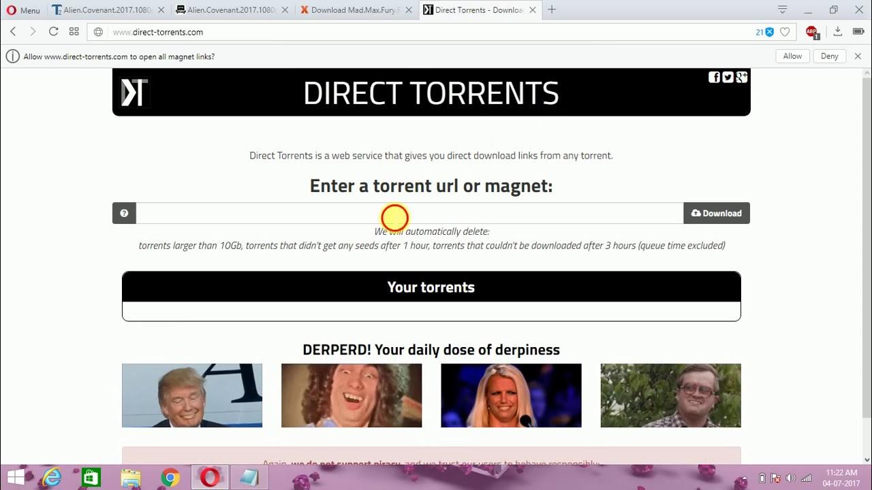The image size is (872, 490).
Task: Open the Adblock Plus extension icon
Action: pyautogui.click(x=811, y=32)
